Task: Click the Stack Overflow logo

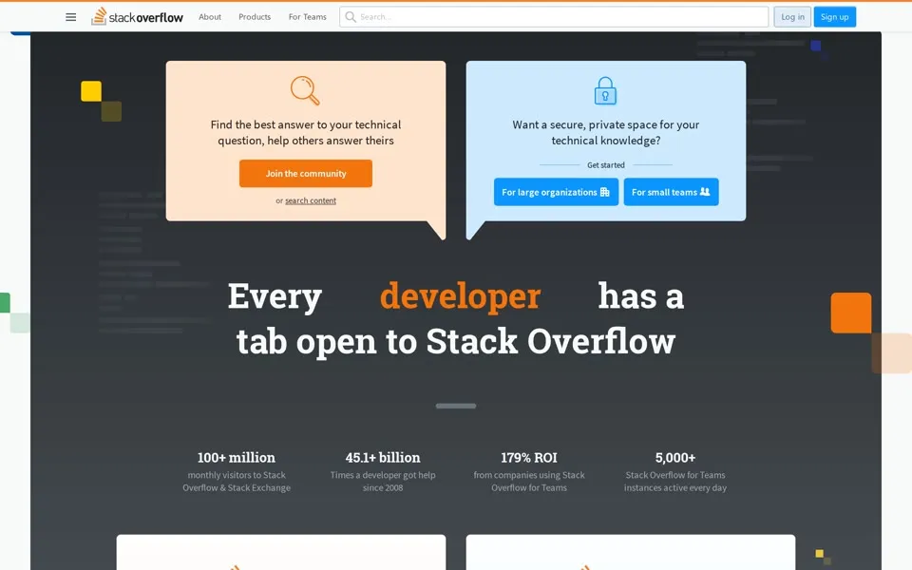Action: click(x=137, y=16)
